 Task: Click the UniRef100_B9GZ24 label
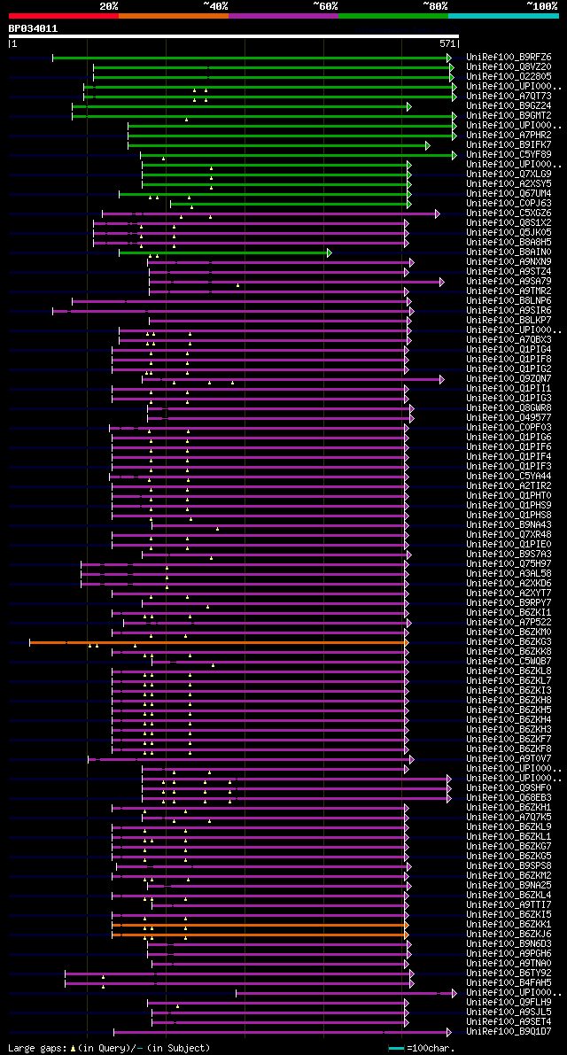(509, 106)
